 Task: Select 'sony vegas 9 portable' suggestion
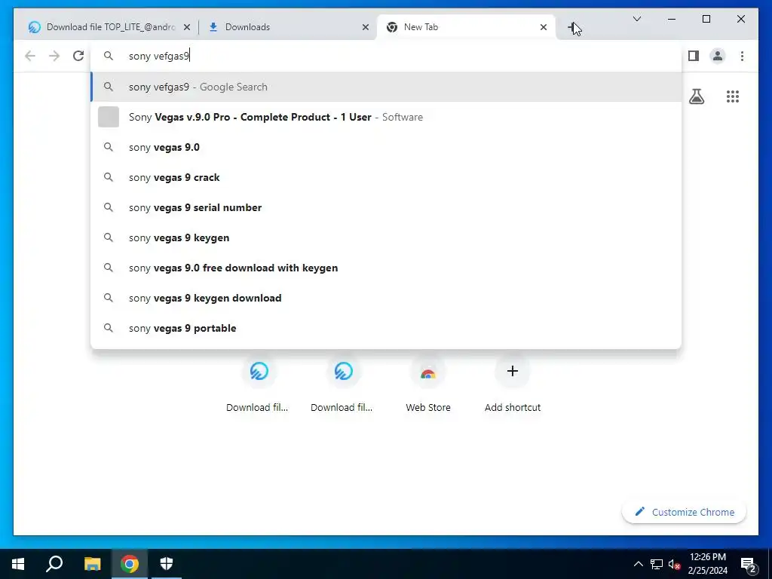386,328
